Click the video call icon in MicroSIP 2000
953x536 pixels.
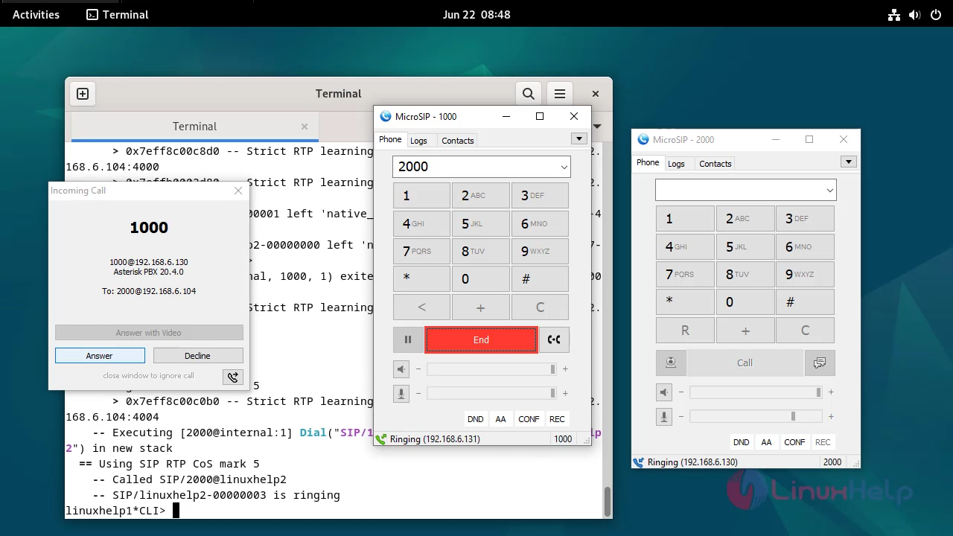tap(671, 363)
